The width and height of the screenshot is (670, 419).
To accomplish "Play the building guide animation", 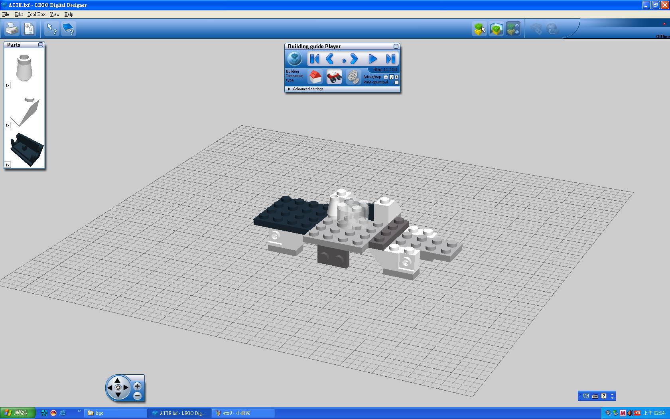I will click(372, 59).
